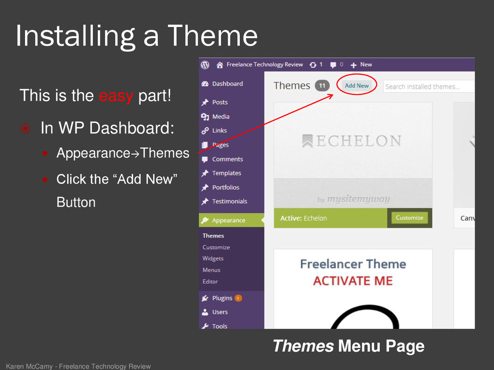Click the chain icon beside Links
The width and height of the screenshot is (494, 370).
click(205, 131)
